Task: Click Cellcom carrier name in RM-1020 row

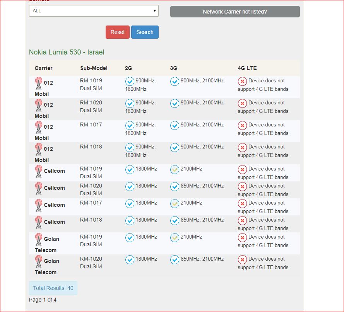Action: click(x=54, y=188)
